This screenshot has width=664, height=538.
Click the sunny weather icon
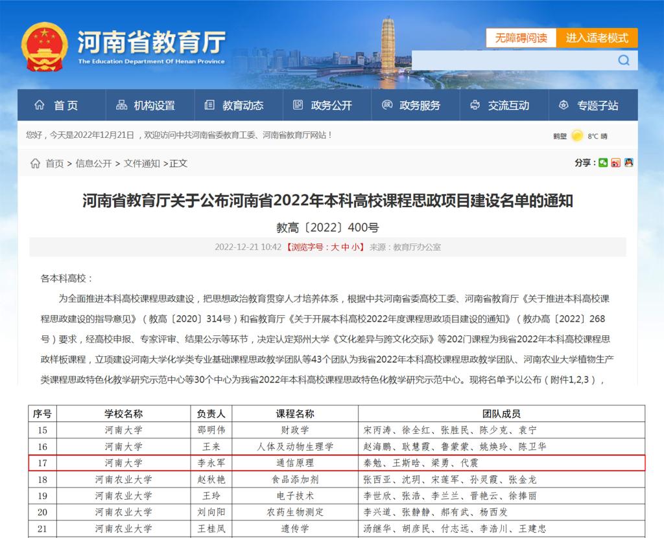pos(576,136)
